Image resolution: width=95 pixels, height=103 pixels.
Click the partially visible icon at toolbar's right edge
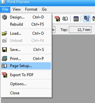pyautogui.click(x=93, y=18)
